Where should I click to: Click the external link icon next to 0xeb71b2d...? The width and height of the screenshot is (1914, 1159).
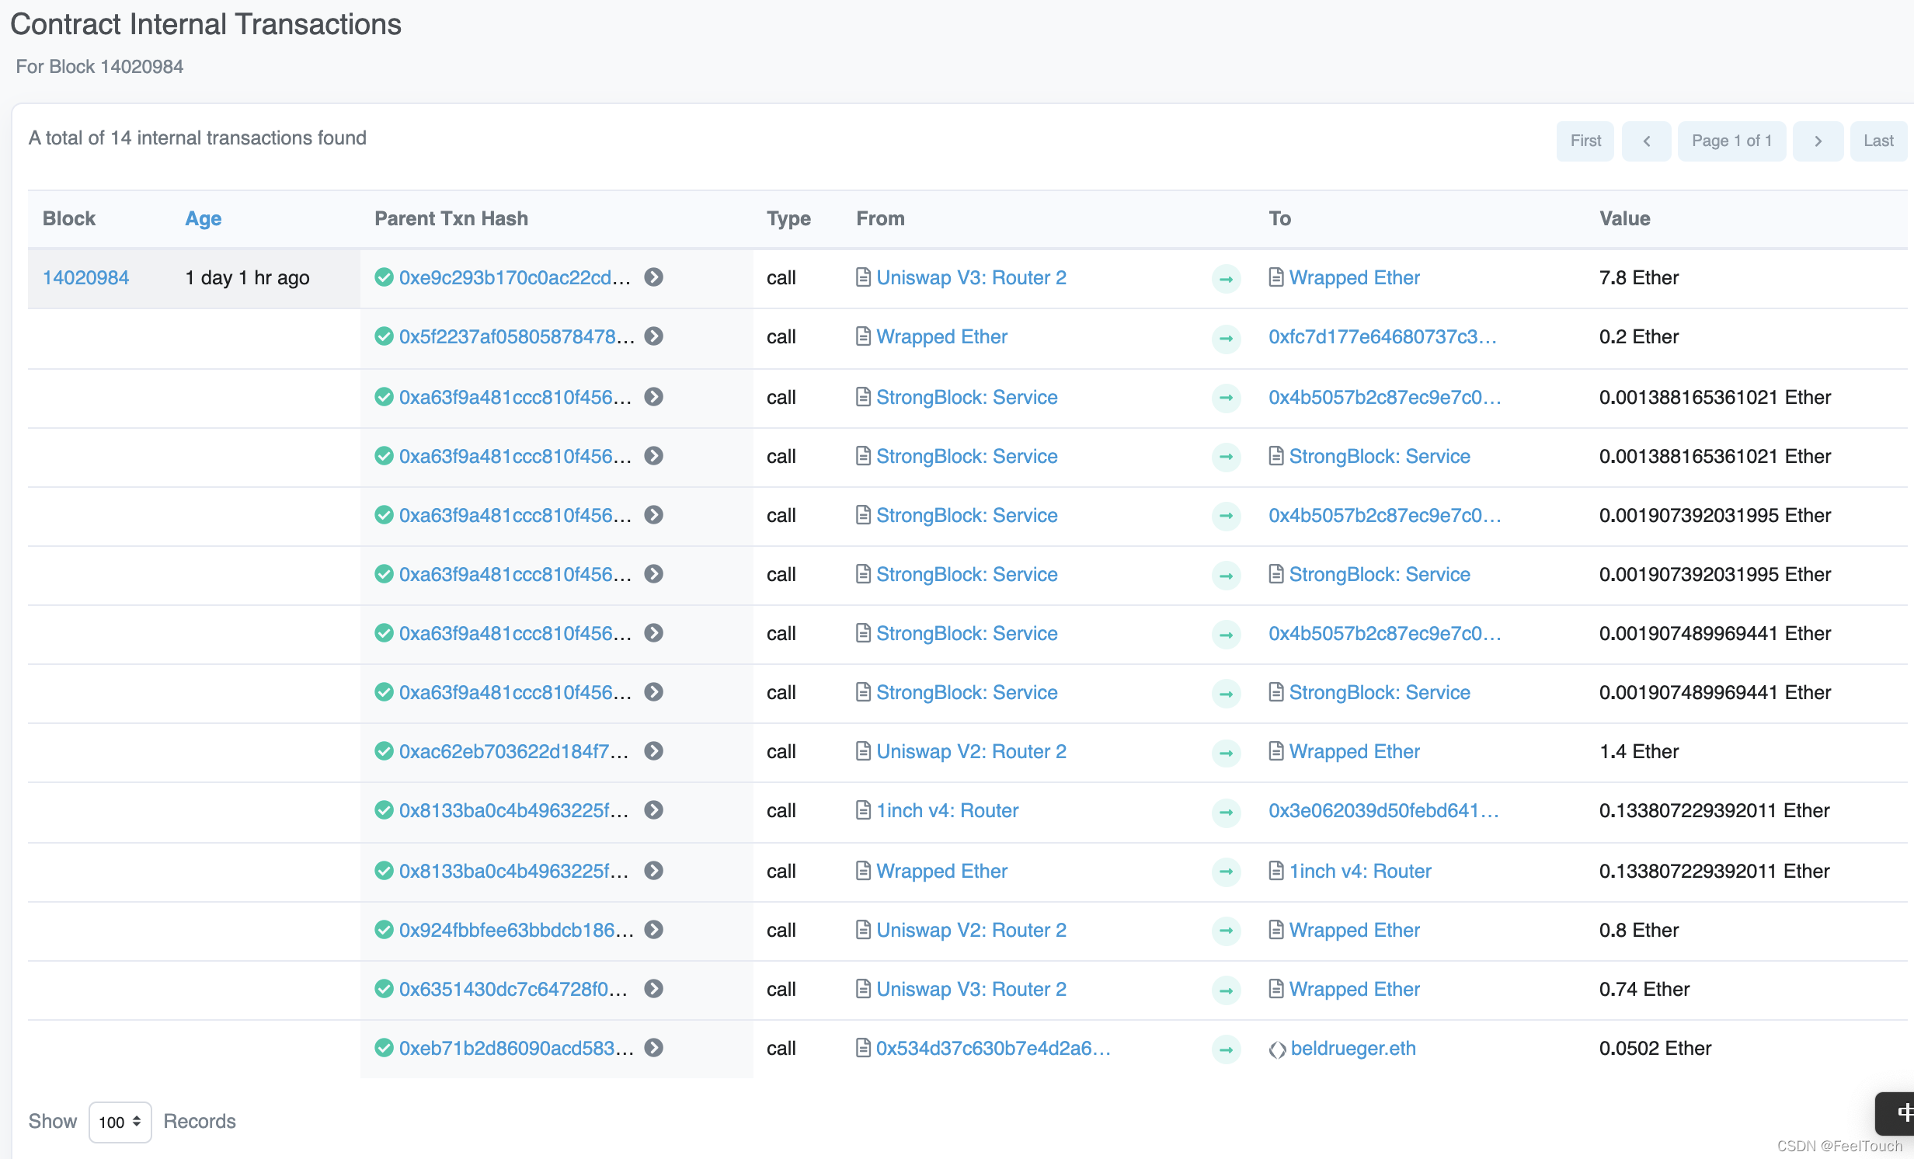pyautogui.click(x=656, y=1048)
